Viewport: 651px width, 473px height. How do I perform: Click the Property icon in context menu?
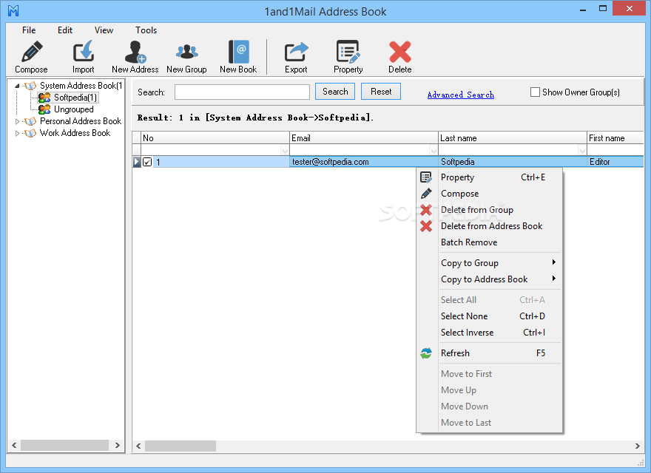coord(426,177)
